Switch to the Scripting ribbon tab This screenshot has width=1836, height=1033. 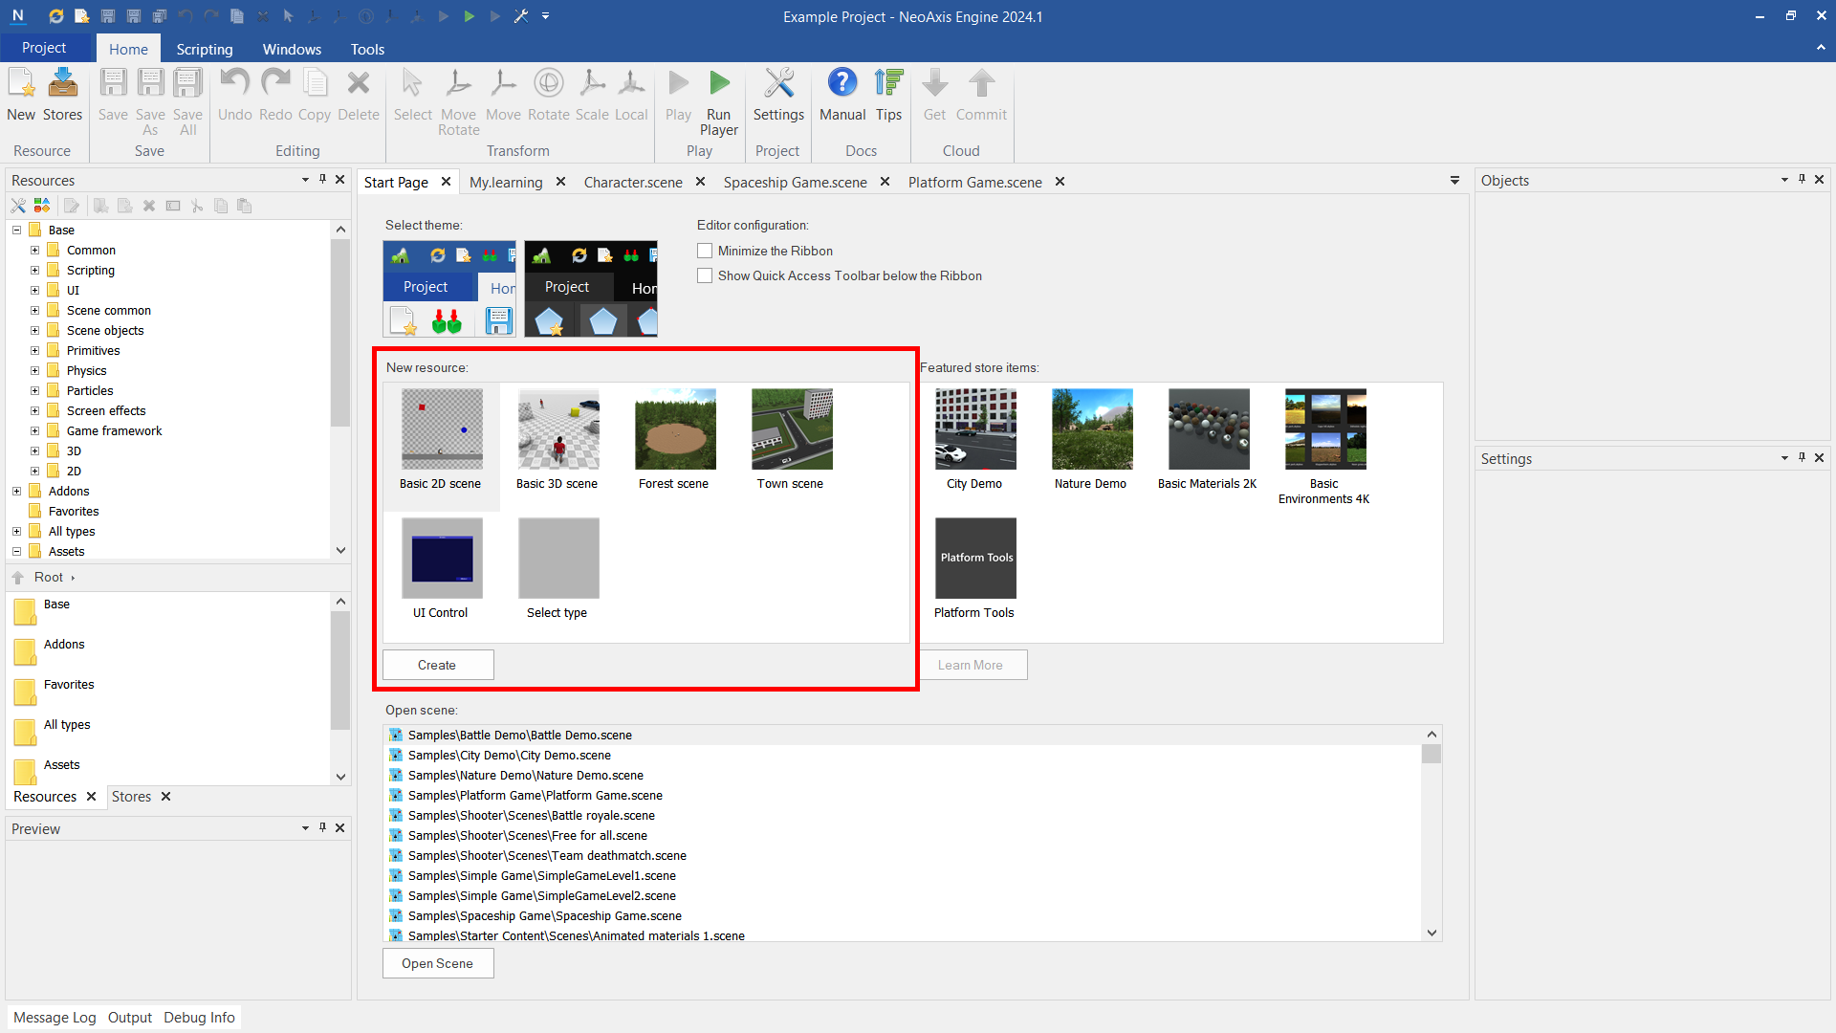(204, 49)
